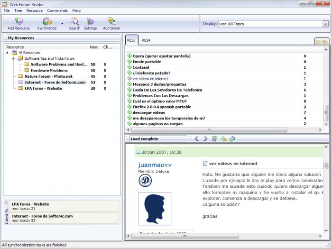Image resolution: width=332 pixels, height=249 pixels.
Task: Open topic Cuál es el óptimo valor MTU?
Action: pyautogui.click(x=160, y=101)
